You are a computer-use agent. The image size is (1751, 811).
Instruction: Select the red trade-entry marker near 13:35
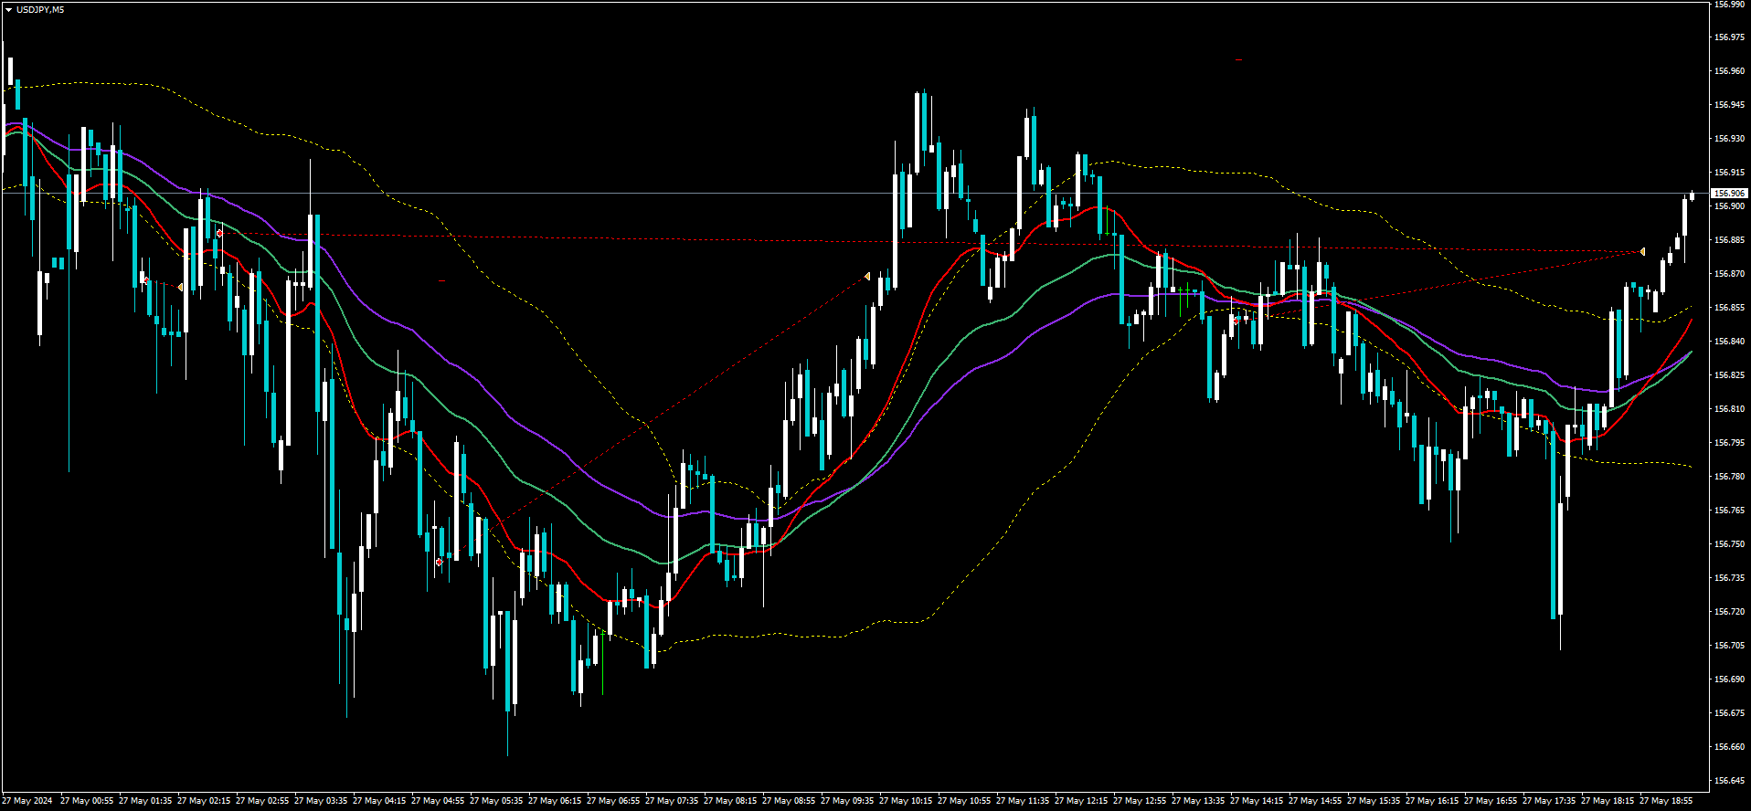[1236, 321]
